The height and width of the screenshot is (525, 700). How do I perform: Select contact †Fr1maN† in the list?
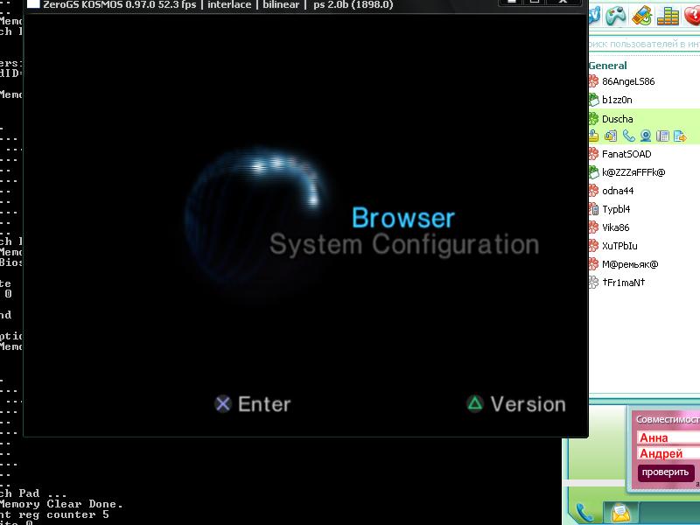point(644,282)
